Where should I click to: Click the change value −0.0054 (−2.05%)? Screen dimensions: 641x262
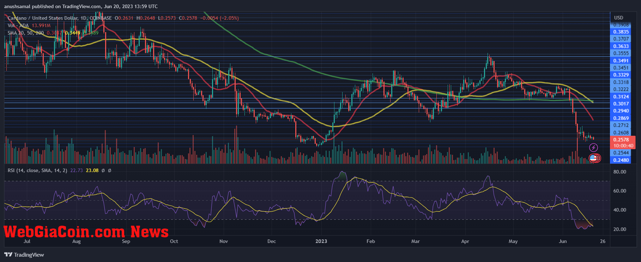tap(219, 18)
